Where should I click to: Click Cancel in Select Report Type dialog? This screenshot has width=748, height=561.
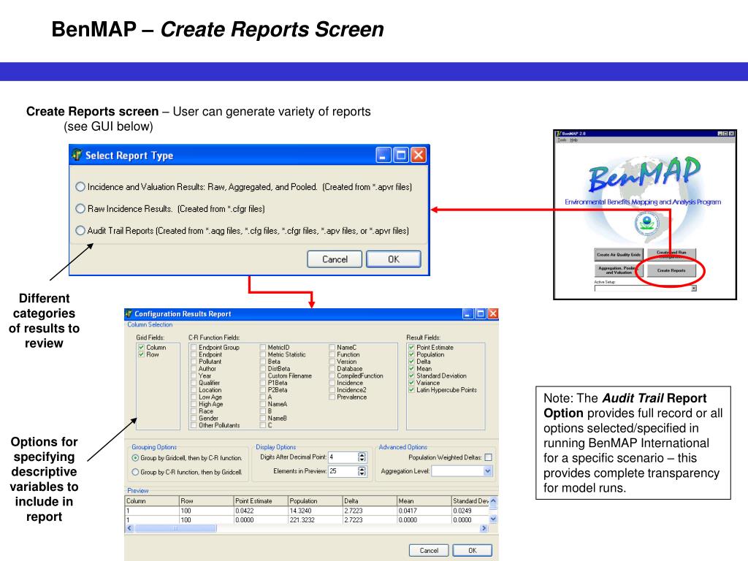click(x=335, y=259)
